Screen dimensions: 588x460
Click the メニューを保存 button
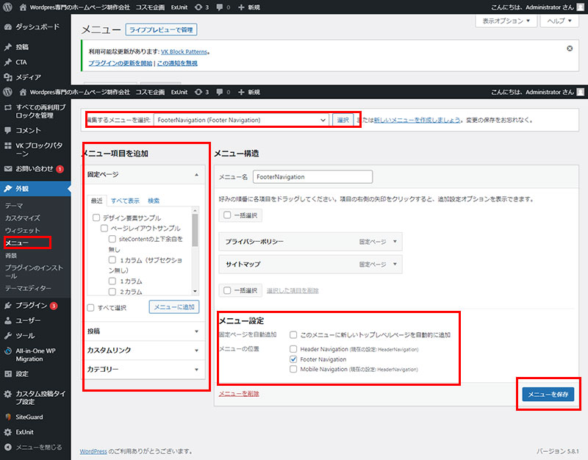tap(548, 395)
